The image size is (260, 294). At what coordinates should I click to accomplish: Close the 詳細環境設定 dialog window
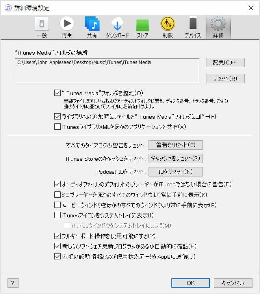tap(251, 8)
